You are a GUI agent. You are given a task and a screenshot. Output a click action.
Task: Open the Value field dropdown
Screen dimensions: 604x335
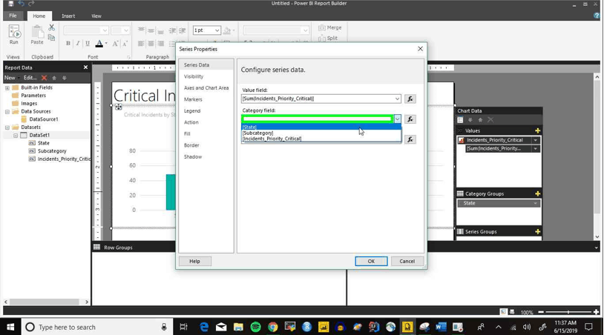(397, 99)
